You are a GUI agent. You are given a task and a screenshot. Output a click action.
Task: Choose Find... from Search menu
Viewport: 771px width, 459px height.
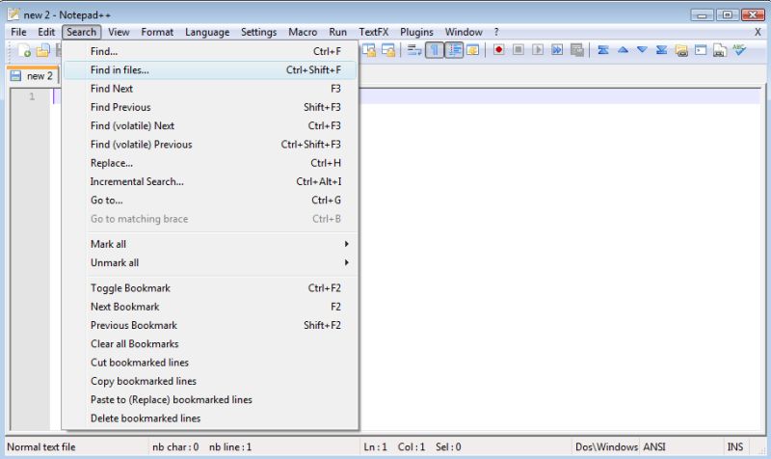(x=210, y=51)
